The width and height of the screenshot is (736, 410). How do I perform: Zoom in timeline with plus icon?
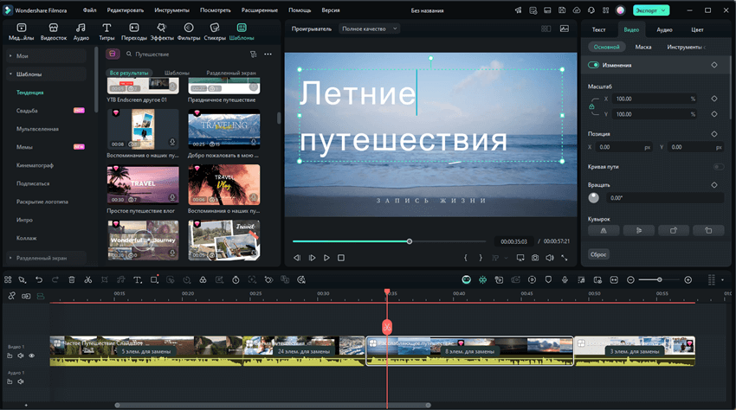(688, 279)
